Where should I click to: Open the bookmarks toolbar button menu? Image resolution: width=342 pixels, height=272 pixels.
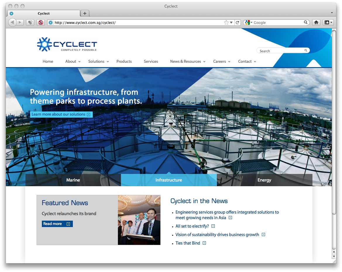click(328, 22)
